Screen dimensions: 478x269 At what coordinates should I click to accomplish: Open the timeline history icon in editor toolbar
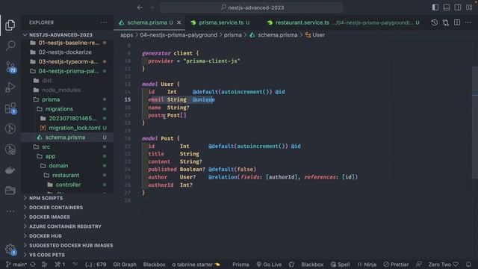(435, 22)
